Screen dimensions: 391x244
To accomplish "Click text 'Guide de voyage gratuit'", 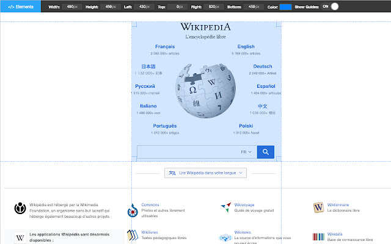I will 254,210.
